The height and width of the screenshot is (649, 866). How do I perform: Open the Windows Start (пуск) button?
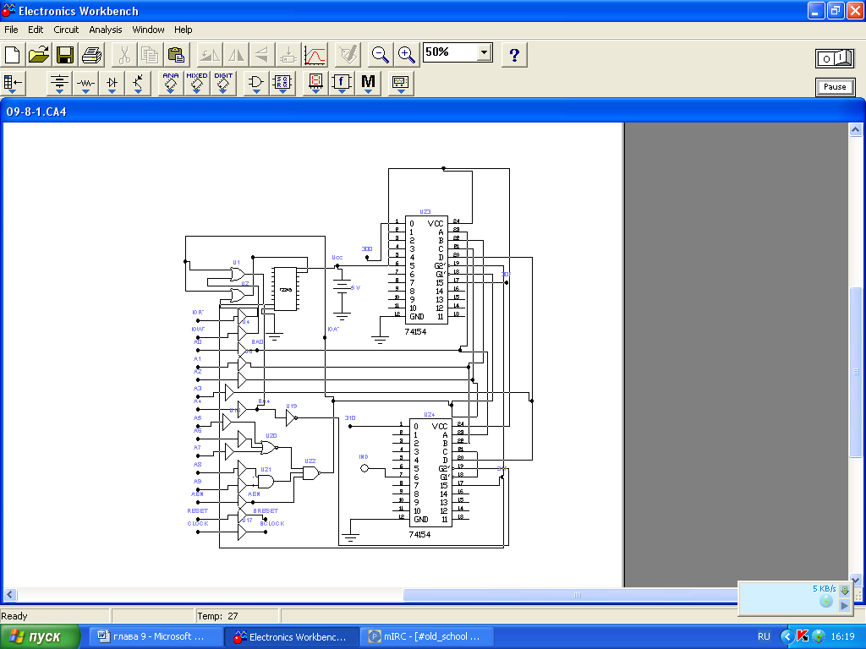pos(40,637)
